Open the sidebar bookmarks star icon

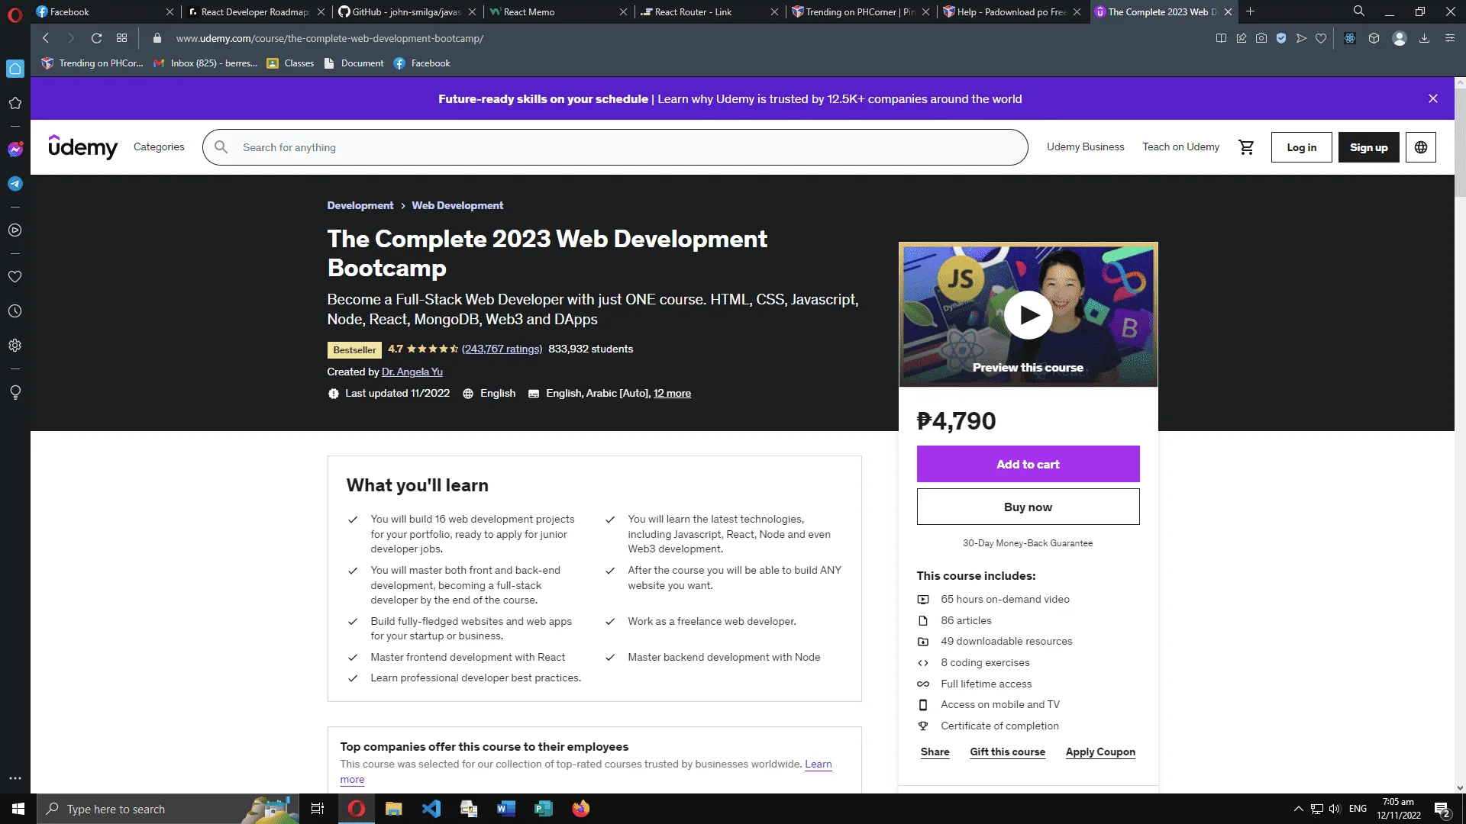(15, 103)
